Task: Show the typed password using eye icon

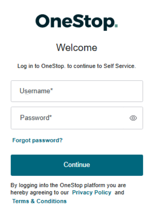Action: pyautogui.click(x=133, y=118)
